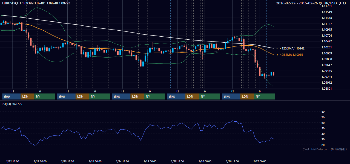Select the 2/26 00:00 time label
350x164 pixels.
(205, 162)
